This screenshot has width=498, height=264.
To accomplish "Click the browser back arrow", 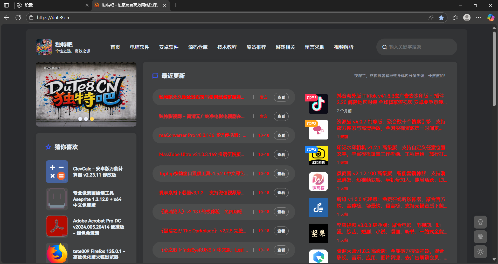I will (x=6, y=18).
